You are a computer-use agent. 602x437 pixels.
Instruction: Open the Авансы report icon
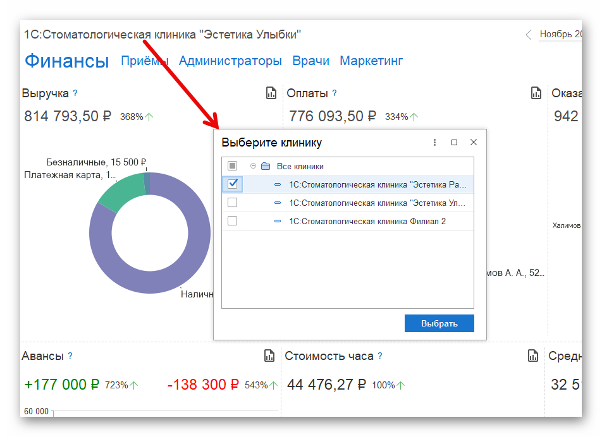pos(269,356)
